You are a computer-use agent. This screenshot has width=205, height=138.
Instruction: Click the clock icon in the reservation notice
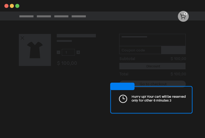pos(123,99)
